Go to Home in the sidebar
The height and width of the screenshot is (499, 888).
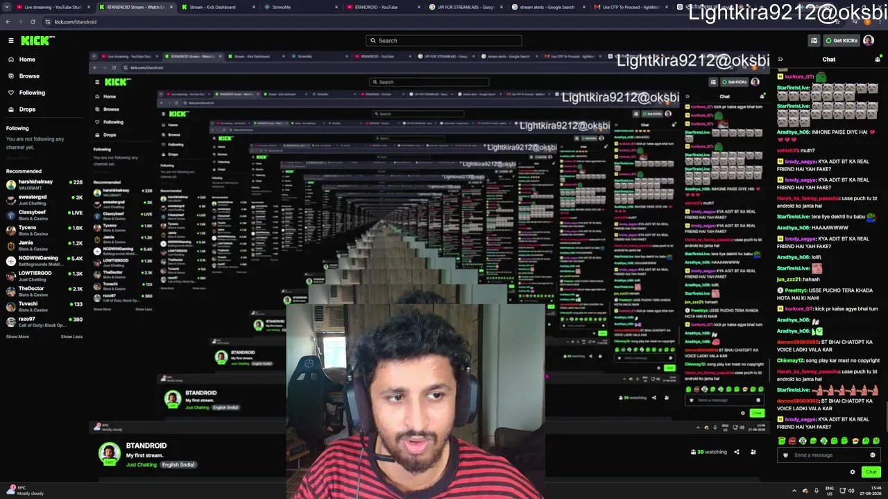click(27, 60)
